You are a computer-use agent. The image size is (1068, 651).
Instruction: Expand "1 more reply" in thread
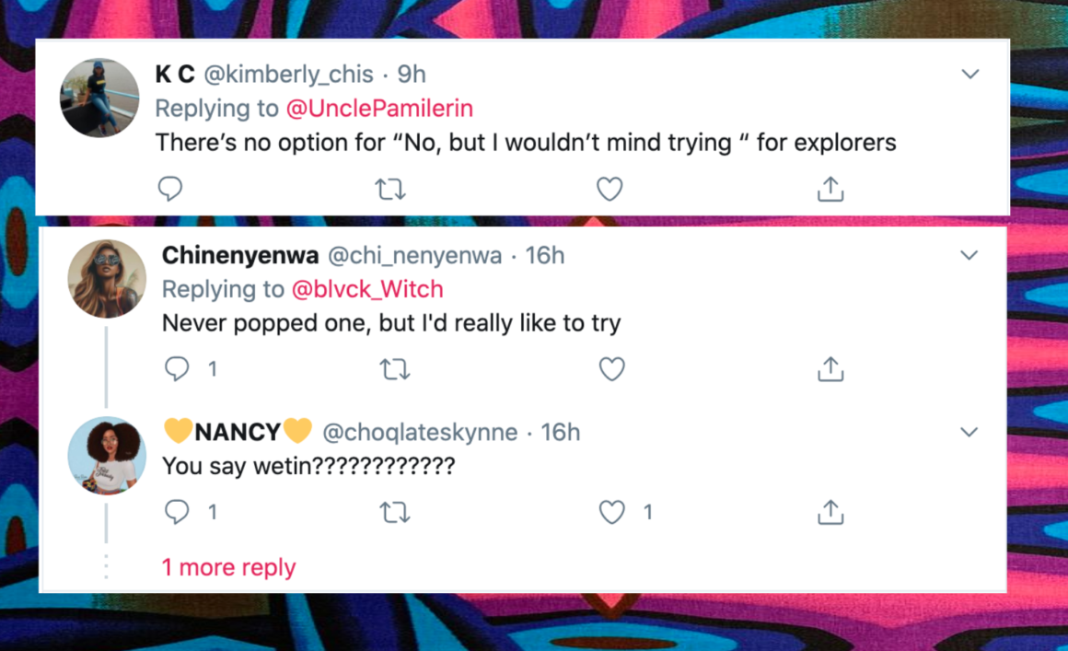click(229, 567)
